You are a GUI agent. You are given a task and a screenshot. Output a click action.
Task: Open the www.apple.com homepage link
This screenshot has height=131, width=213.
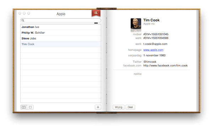(x=153, y=50)
